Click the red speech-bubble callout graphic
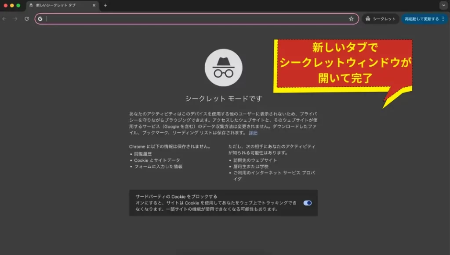Viewport: 450px width, 255px height. click(x=344, y=64)
